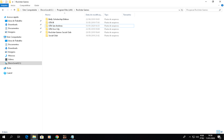Image resolution: width=224 pixels, height=140 pixels.
Task: Click the POR PTB2 language indicator
Action: (x=202, y=137)
